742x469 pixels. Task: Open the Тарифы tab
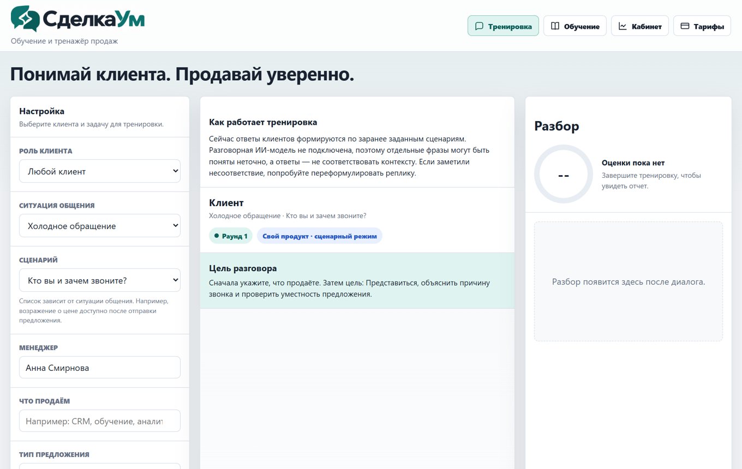click(x=702, y=26)
